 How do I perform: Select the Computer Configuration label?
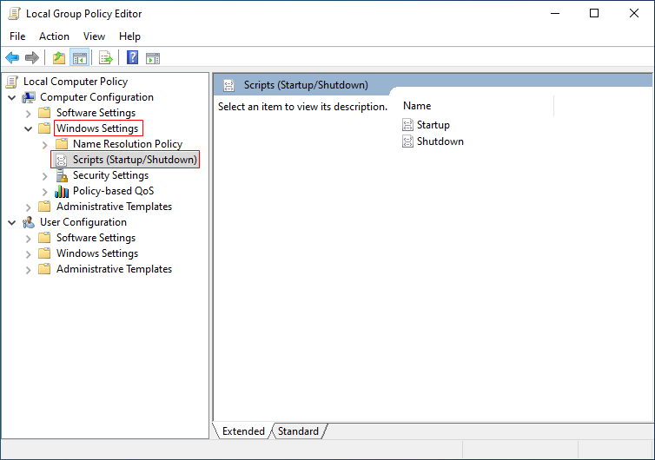coord(97,97)
